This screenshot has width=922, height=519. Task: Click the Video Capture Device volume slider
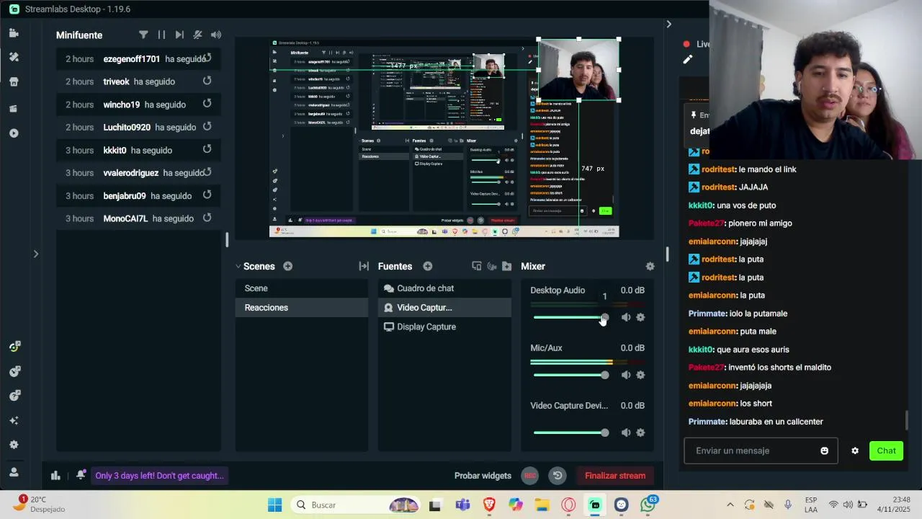coord(570,432)
